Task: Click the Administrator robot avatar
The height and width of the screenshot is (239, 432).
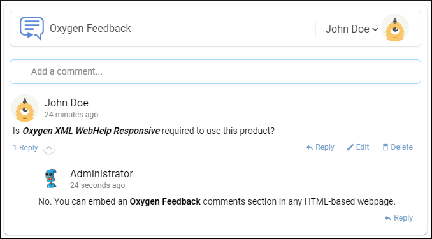Action: (51, 178)
